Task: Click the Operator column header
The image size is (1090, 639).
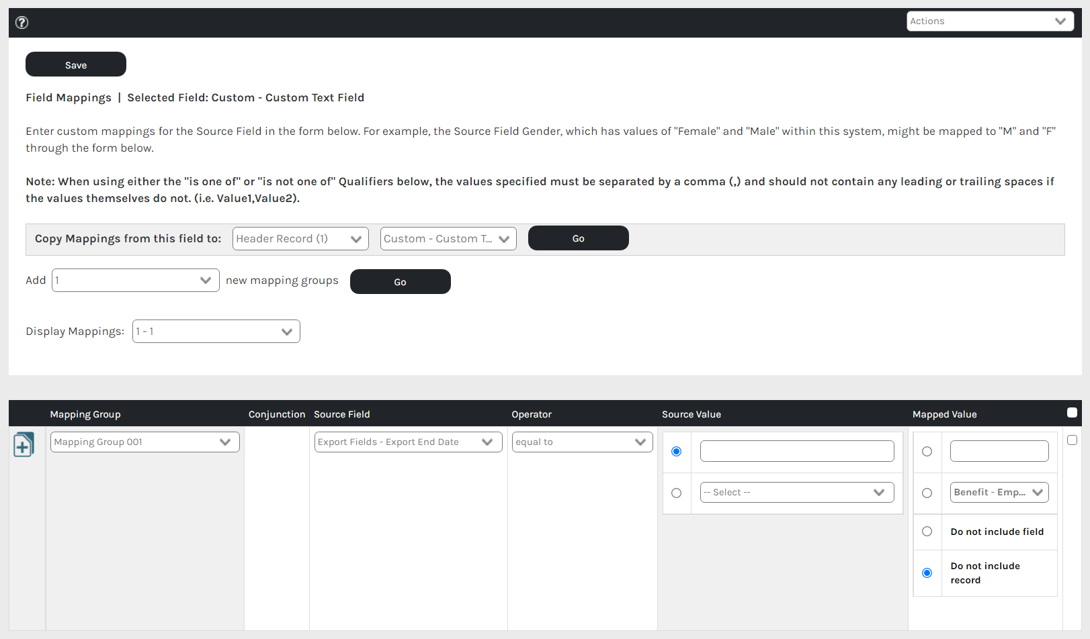Action: [x=532, y=414]
